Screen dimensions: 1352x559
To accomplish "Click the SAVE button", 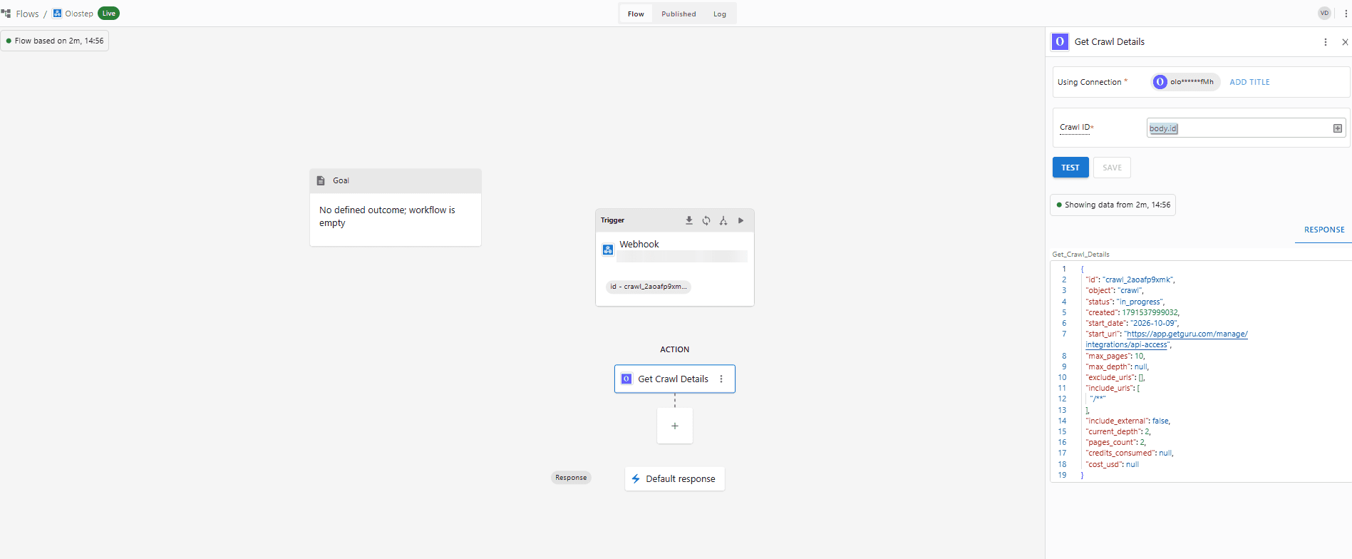I will pyautogui.click(x=1112, y=168).
